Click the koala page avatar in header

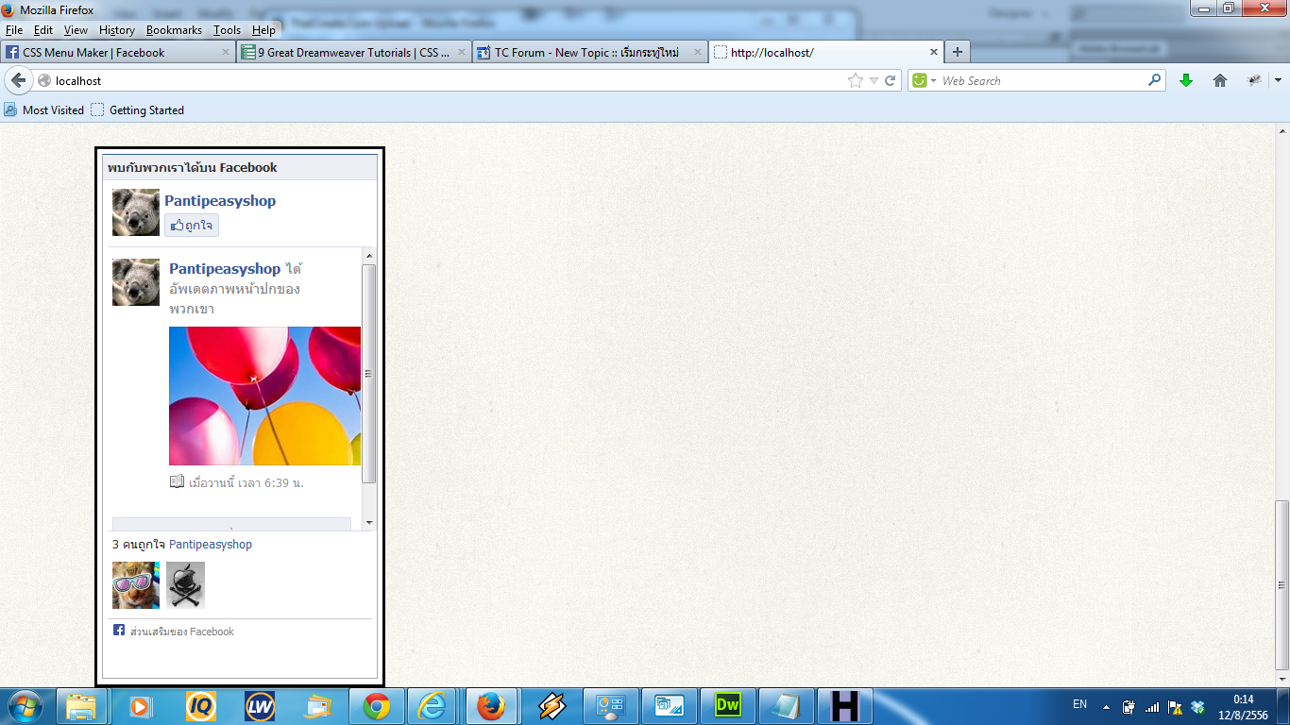[x=136, y=212]
